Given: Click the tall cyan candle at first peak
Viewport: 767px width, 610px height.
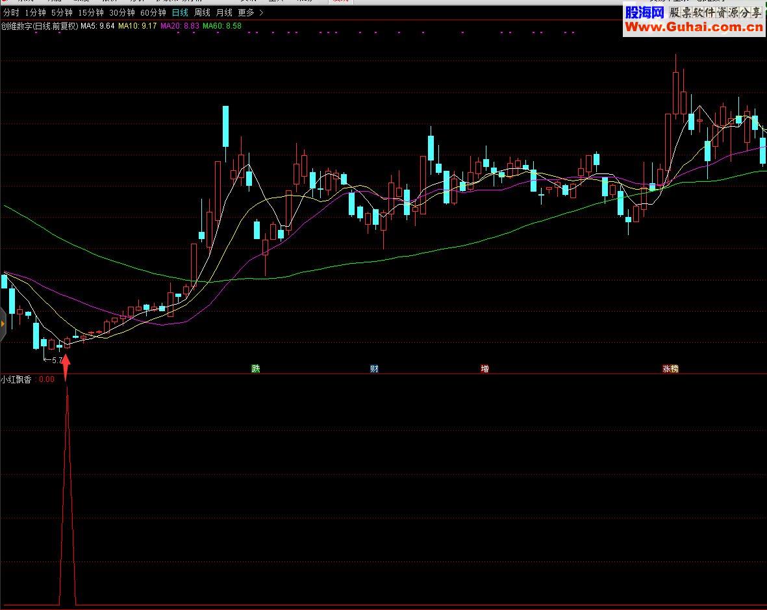Looking at the screenshot, I should (x=225, y=126).
